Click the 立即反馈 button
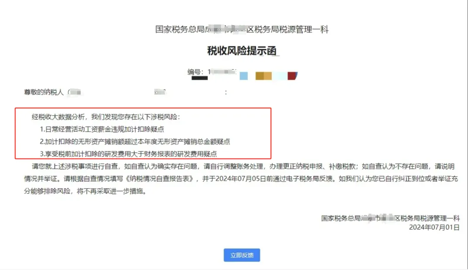 (242, 255)
